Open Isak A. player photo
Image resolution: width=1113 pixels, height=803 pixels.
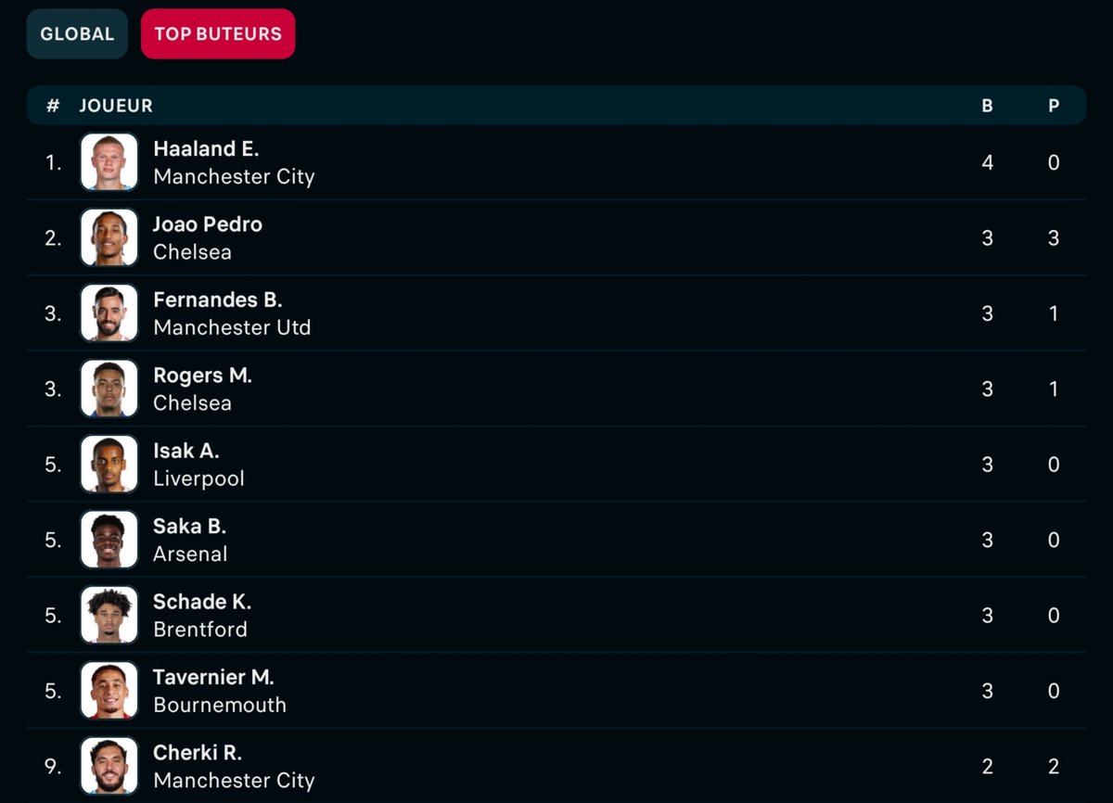point(109,465)
